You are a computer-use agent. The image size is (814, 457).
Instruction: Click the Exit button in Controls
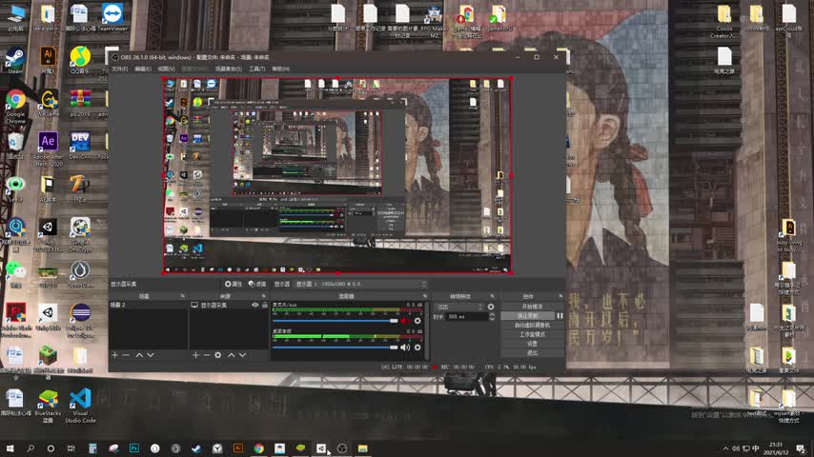(x=532, y=352)
